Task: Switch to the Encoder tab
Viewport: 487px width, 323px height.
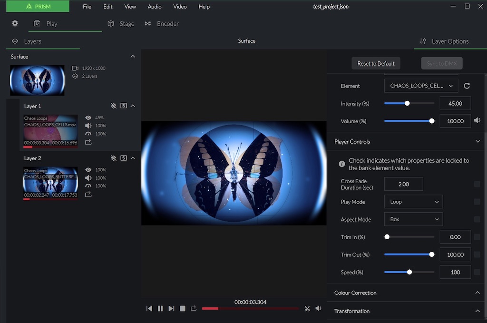Action: tap(162, 23)
